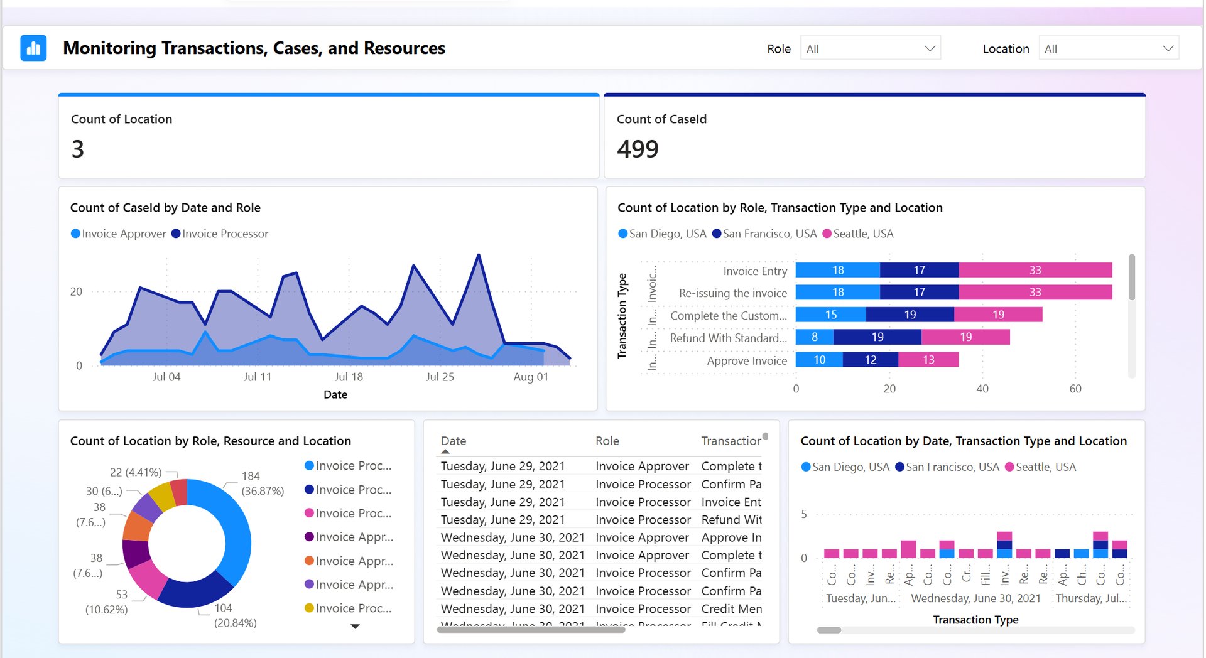Click the Seattle 33 segment for Invoice Entry
The width and height of the screenshot is (1206, 658).
[1035, 270]
